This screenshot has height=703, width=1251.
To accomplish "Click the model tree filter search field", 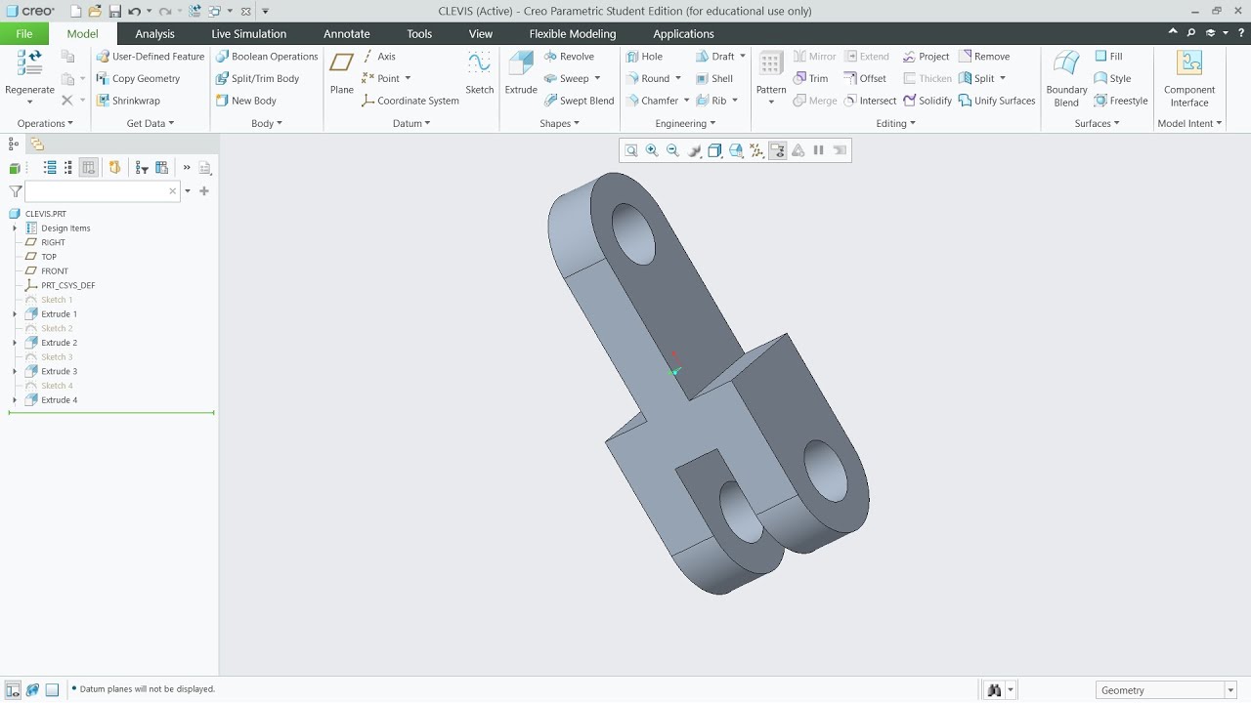I will tap(102, 191).
